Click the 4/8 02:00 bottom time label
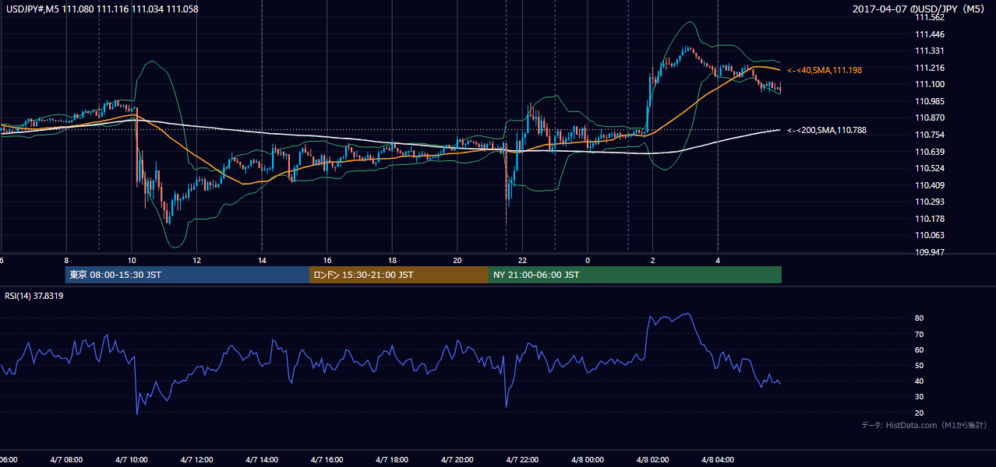Screen dimensions: 996x467 pos(653,459)
